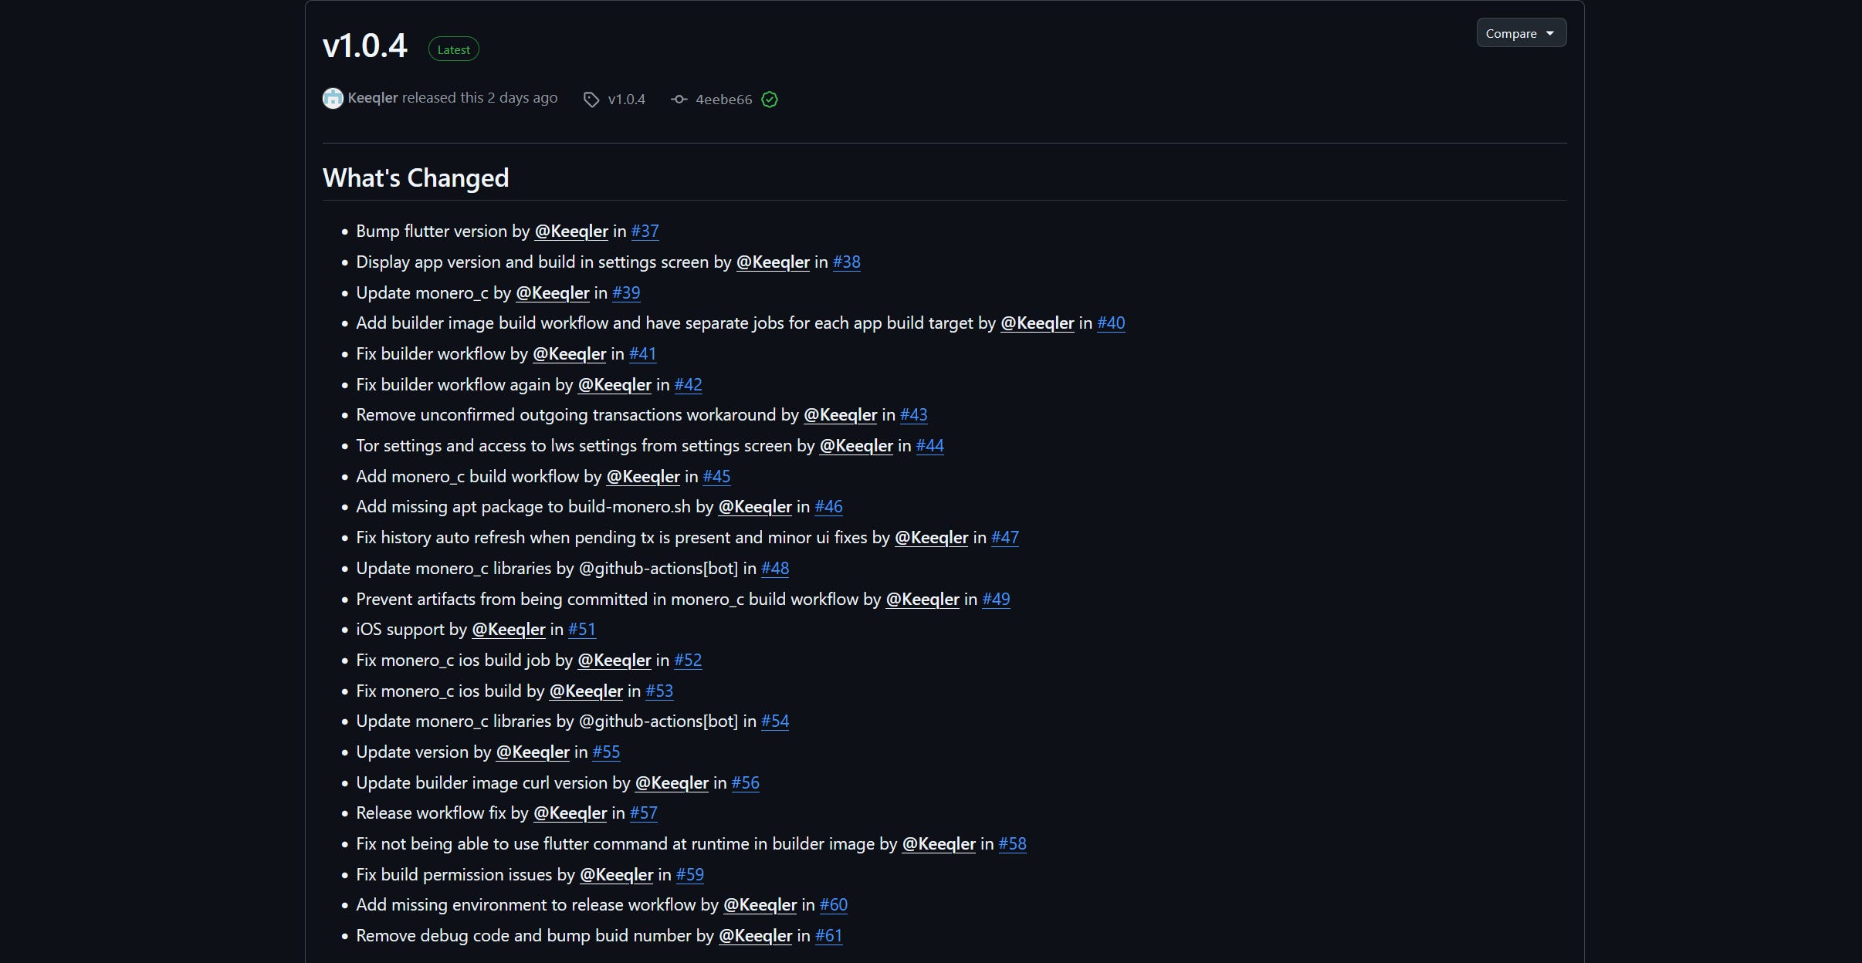
Task: Click @Keeqler mention on Bump flutter version line
Action: pyautogui.click(x=571, y=231)
